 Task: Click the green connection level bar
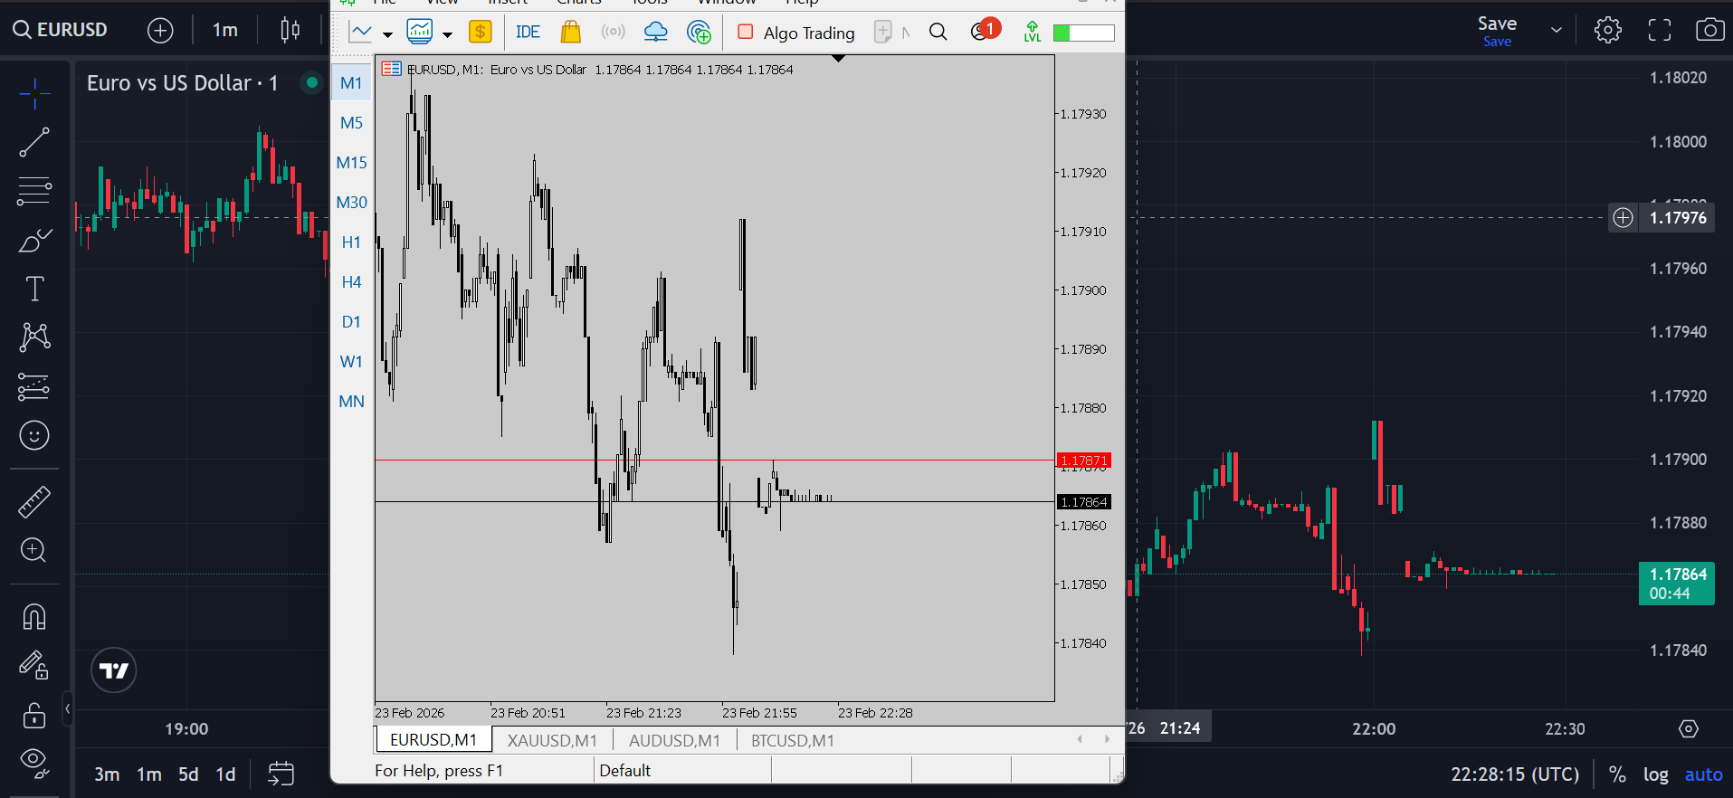(x=1083, y=33)
